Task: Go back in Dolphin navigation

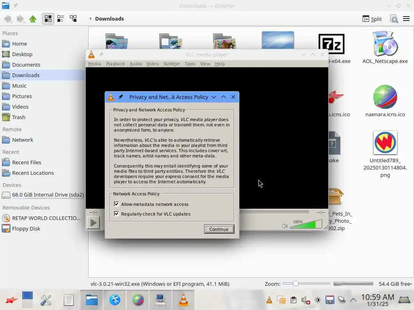Action: pos(8,19)
